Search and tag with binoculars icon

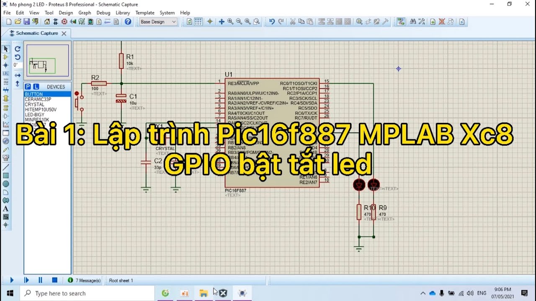click(413, 22)
